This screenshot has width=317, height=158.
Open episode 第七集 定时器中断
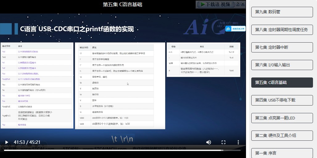pyautogui.click(x=282, y=47)
